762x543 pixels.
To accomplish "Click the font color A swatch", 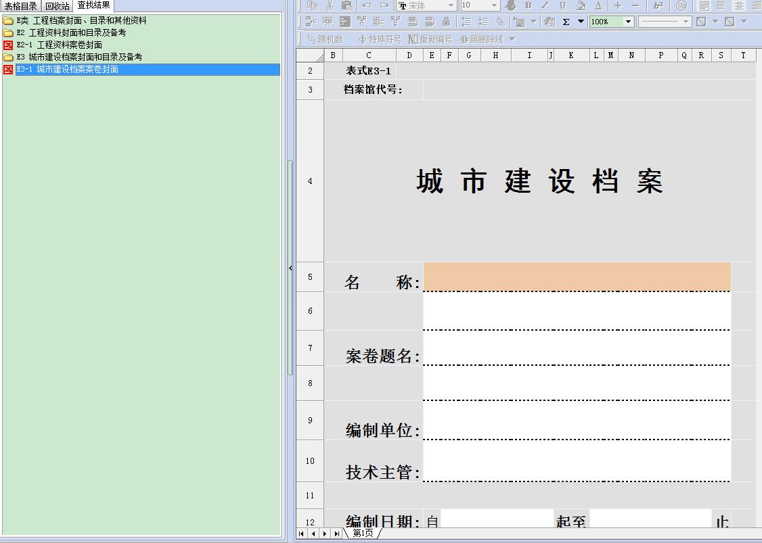I will [x=598, y=5].
